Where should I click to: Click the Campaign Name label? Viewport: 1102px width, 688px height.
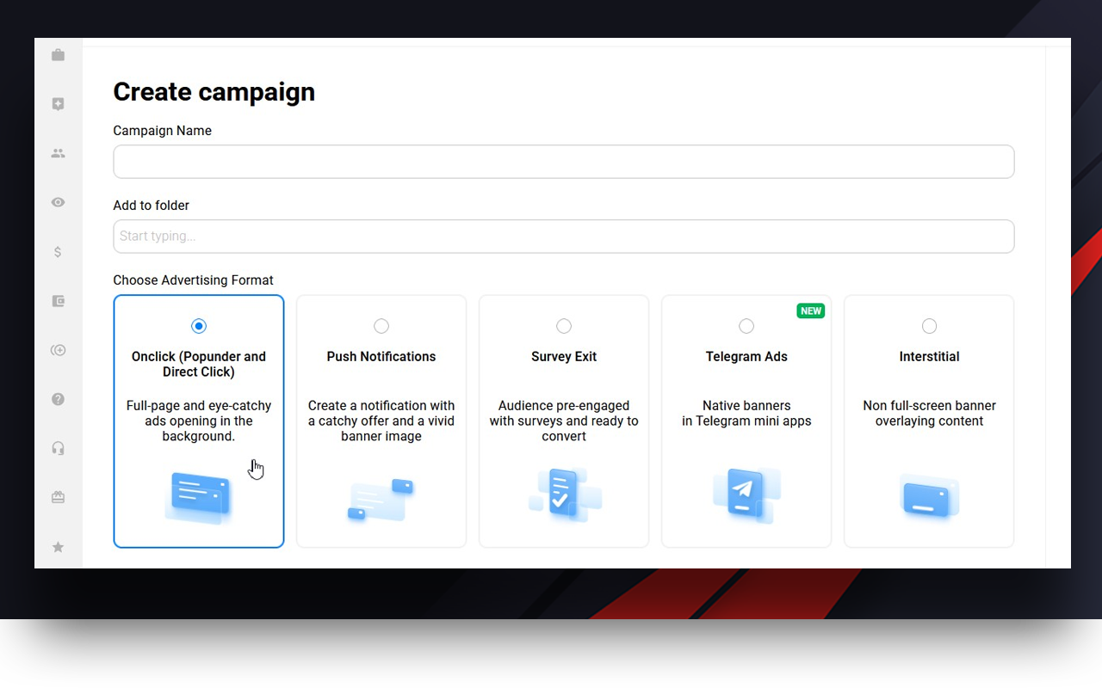(162, 131)
